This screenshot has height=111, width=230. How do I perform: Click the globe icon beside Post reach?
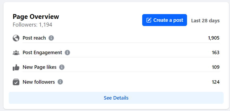click(16, 38)
